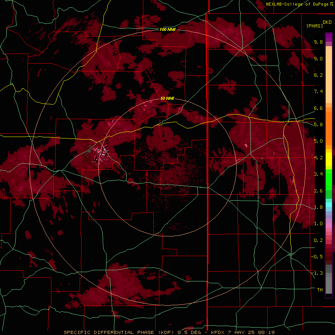Click the 1.8 scale value
Screen dimensions: 335x335
tap(318, 207)
